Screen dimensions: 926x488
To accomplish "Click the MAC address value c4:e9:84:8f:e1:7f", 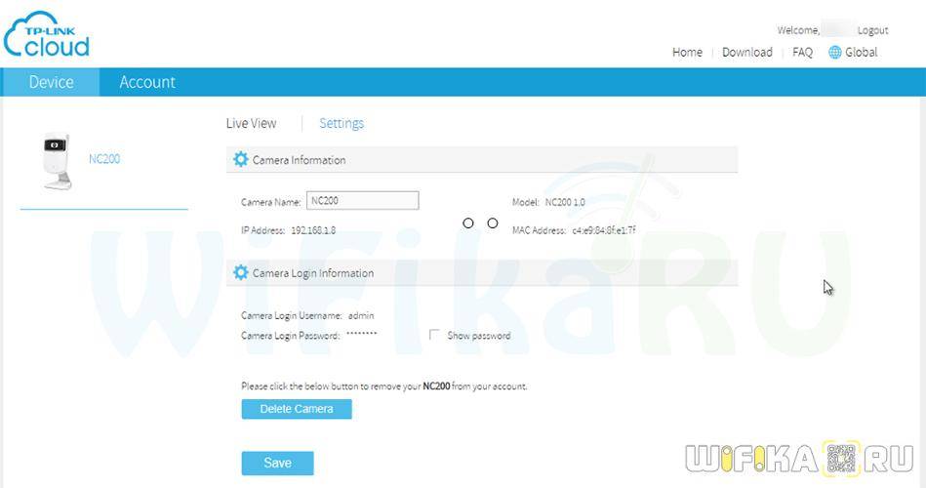I will (x=604, y=230).
